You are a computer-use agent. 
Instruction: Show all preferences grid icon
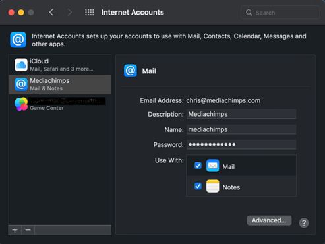pyautogui.click(x=90, y=12)
